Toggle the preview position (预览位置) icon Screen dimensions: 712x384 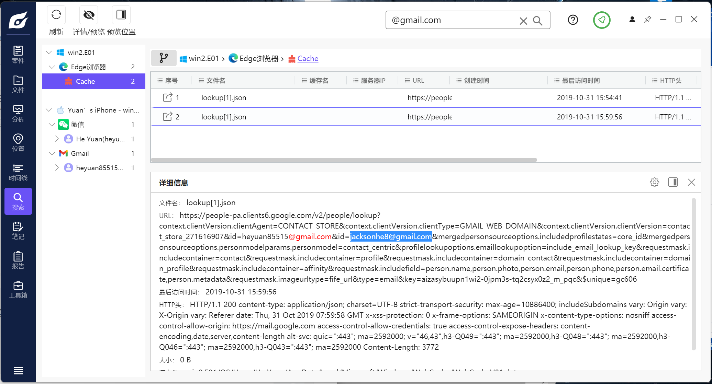pos(121,15)
